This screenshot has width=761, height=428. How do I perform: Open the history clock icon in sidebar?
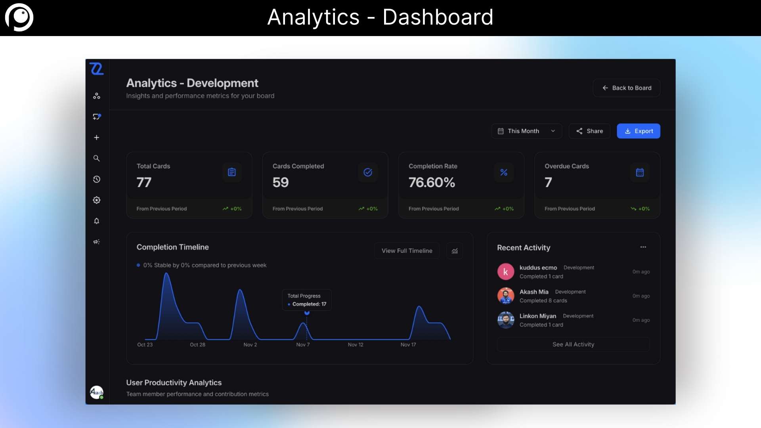tap(96, 179)
